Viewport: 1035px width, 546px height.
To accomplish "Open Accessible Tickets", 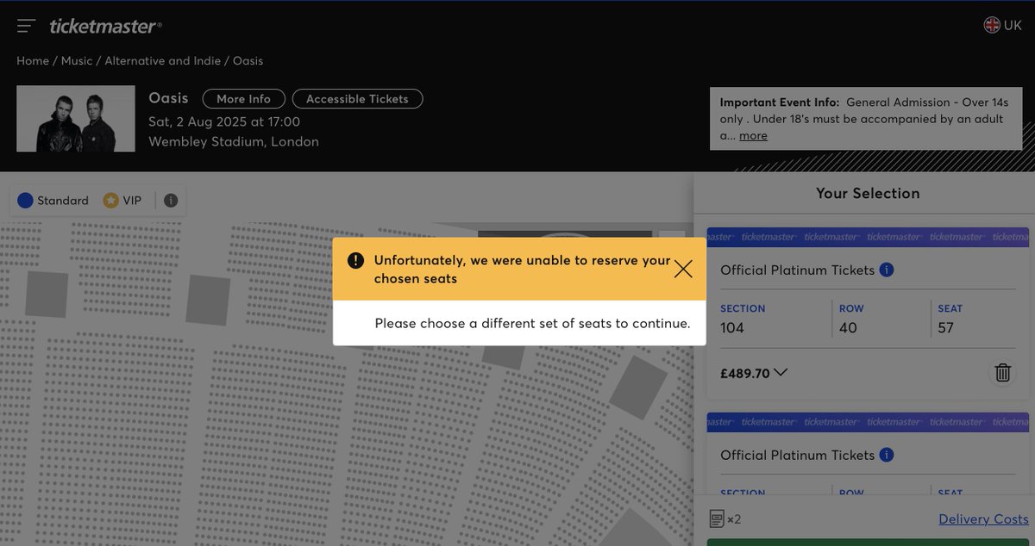I will pos(357,98).
